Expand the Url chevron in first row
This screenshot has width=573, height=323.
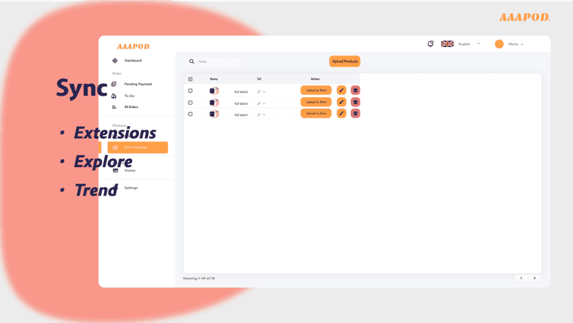264,91
